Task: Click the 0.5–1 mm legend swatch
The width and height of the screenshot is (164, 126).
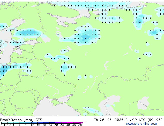Action: (x=10, y=123)
